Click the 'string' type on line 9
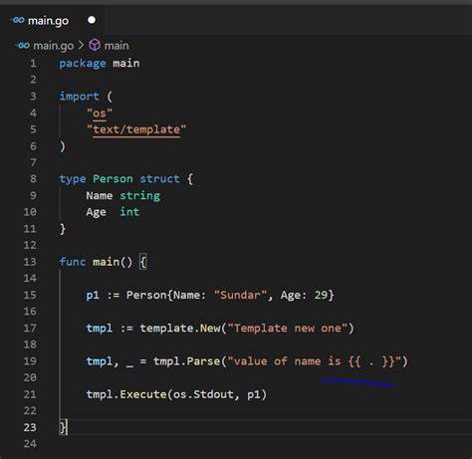The width and height of the screenshot is (472, 459). [x=139, y=196]
